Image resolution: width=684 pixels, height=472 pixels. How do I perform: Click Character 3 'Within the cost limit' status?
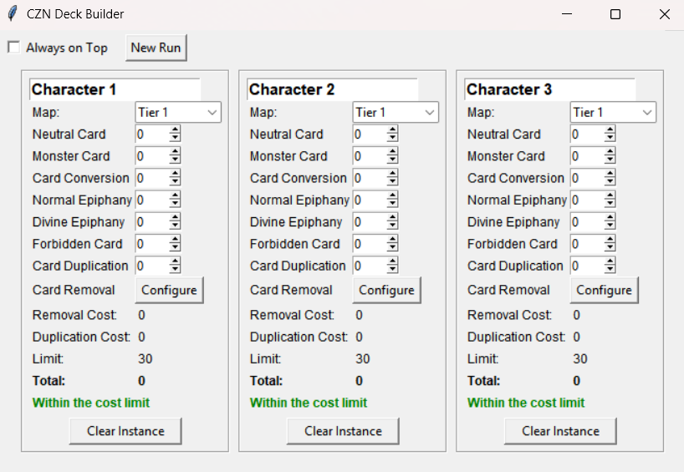click(526, 403)
